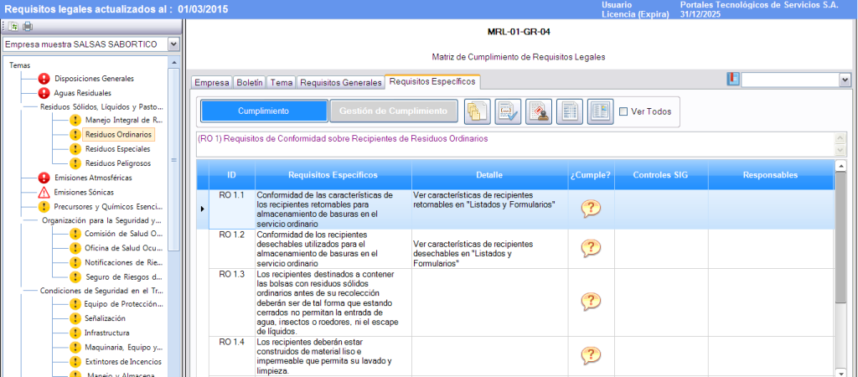Click question mark status icon for RO 1.4
This screenshot has width=858, height=377.
(x=591, y=354)
